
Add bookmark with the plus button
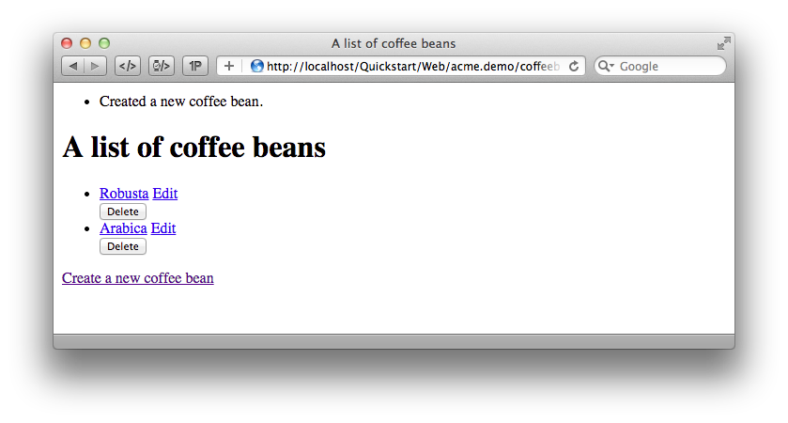(x=228, y=67)
